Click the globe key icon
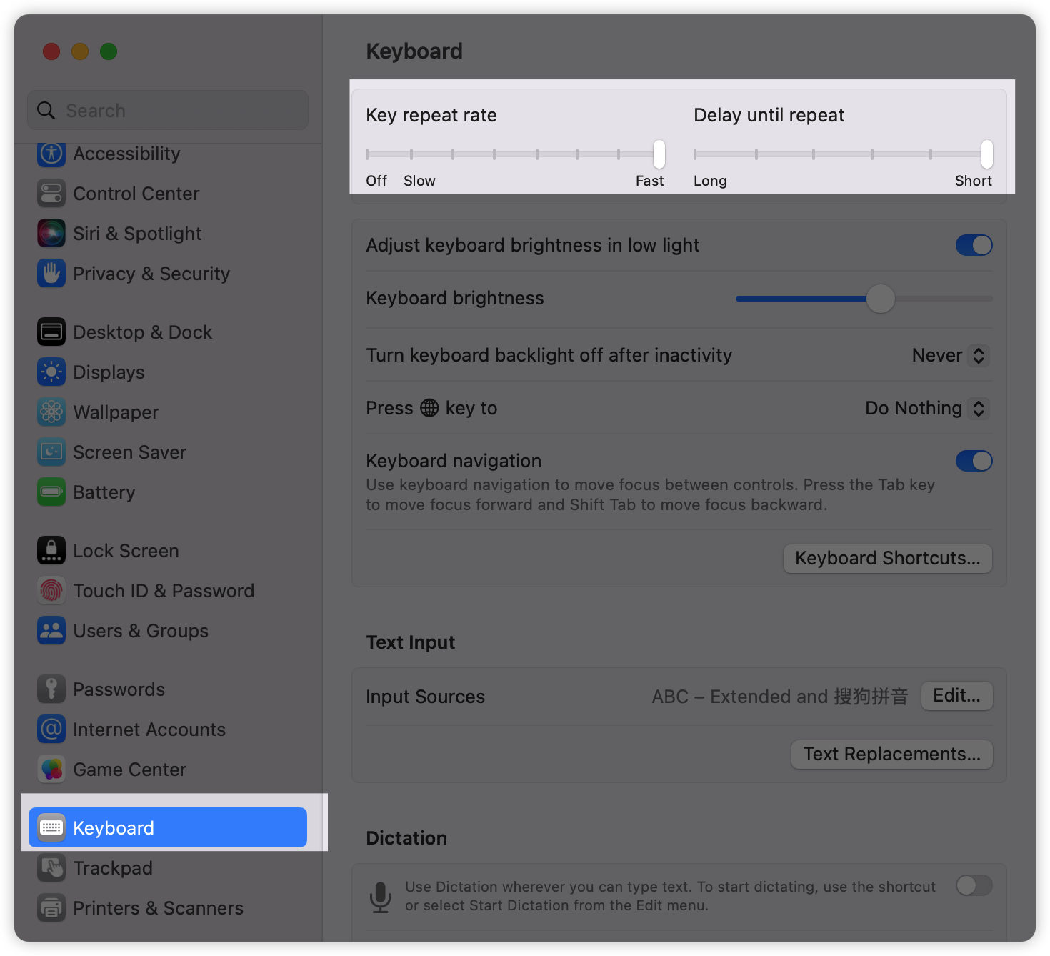This screenshot has width=1050, height=956. pos(429,408)
